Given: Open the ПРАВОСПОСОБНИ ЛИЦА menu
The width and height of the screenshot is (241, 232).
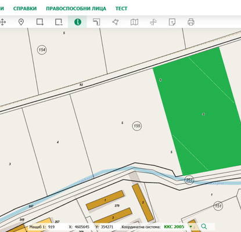Looking at the screenshot, I should click(76, 9).
